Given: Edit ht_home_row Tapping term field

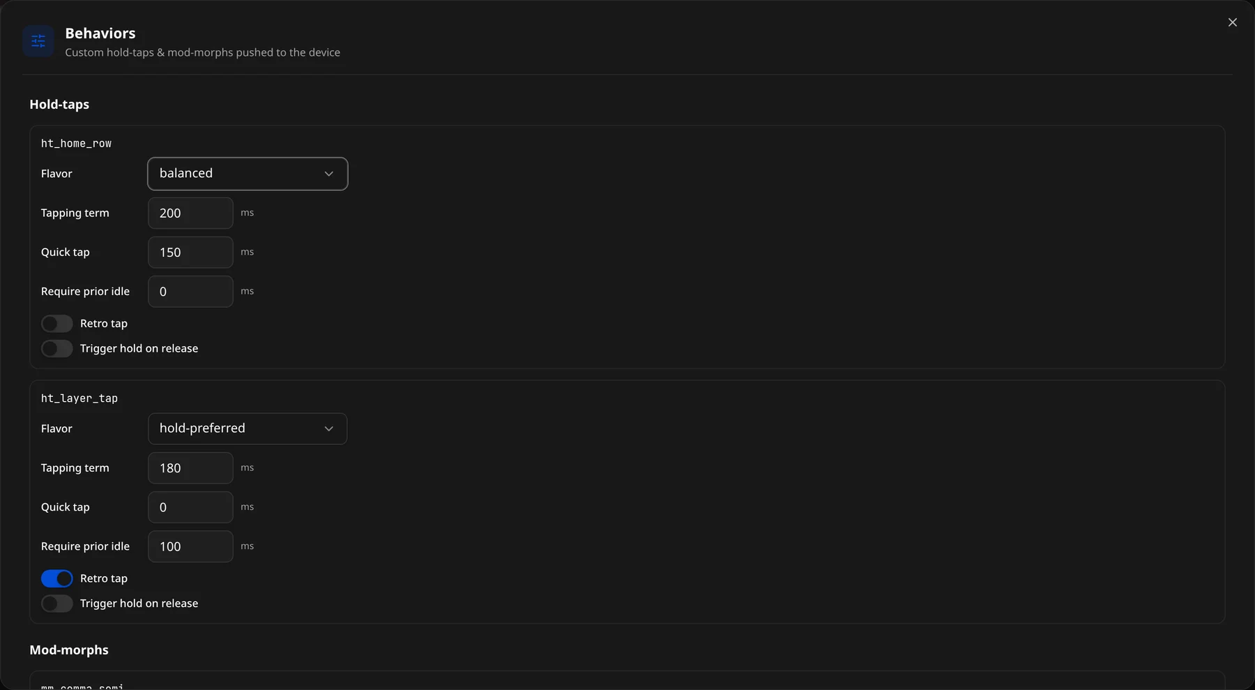Looking at the screenshot, I should click(x=190, y=213).
